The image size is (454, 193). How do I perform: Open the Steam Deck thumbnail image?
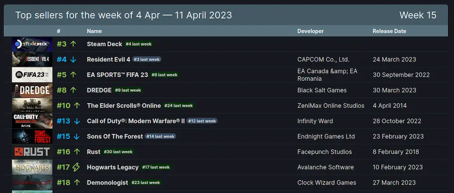pos(32,44)
